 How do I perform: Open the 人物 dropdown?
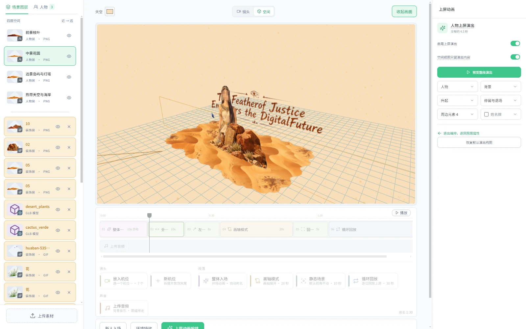pyautogui.click(x=457, y=87)
